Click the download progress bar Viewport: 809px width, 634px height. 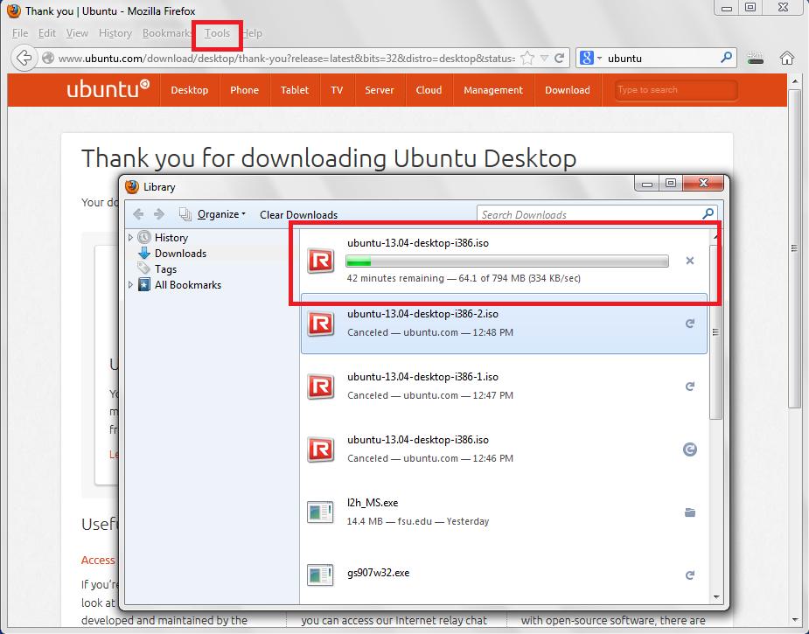(506, 261)
